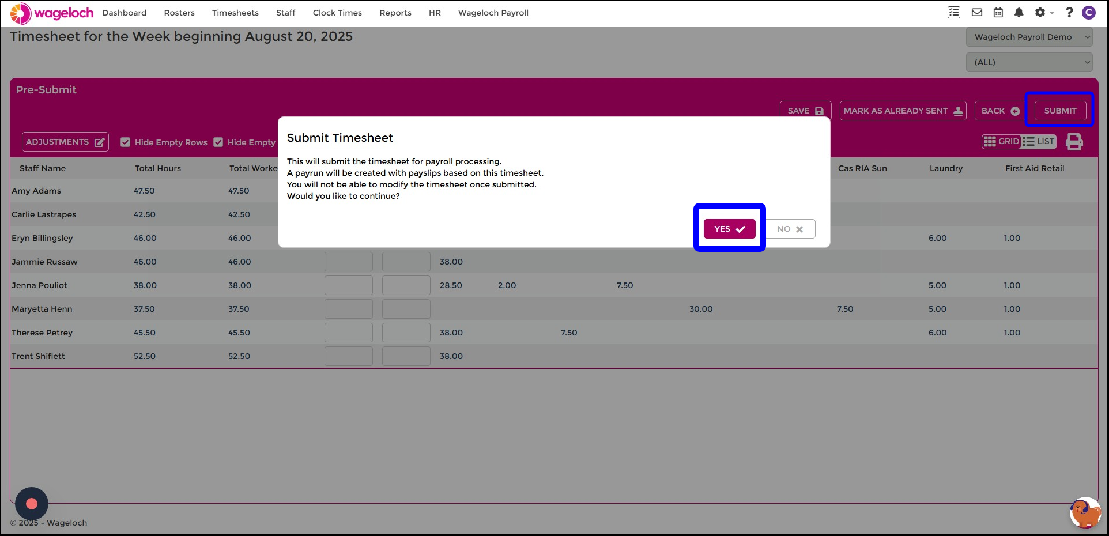Image resolution: width=1109 pixels, height=536 pixels.
Task: Toggle the second Hide Empty checkbox
Action: pyautogui.click(x=218, y=142)
